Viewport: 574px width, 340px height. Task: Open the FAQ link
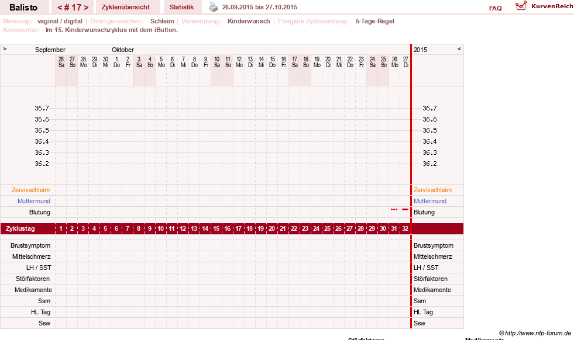pyautogui.click(x=495, y=8)
